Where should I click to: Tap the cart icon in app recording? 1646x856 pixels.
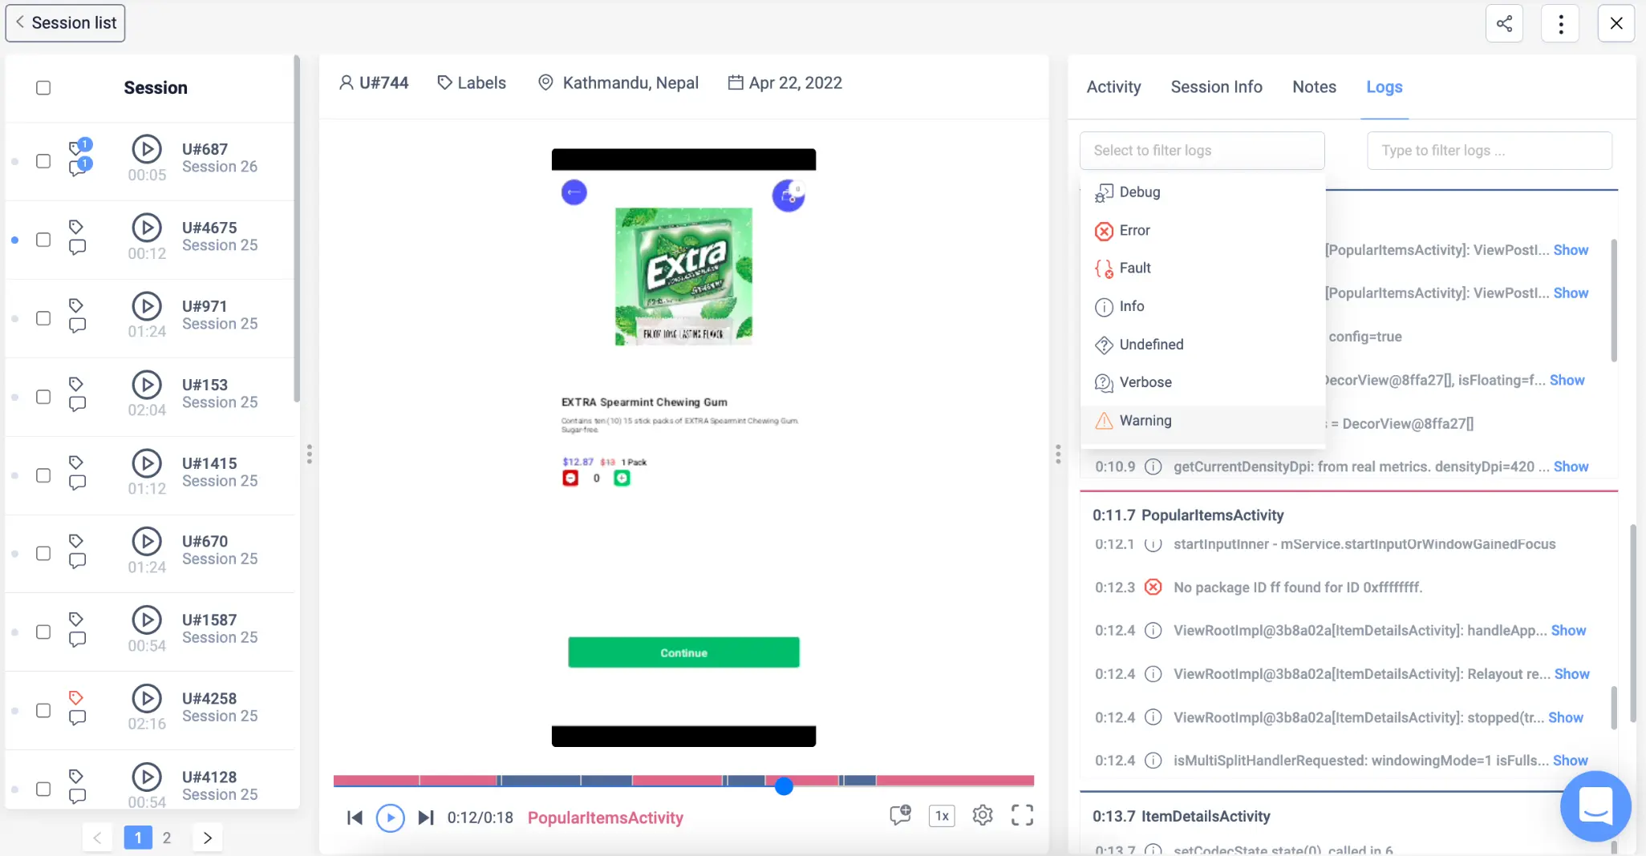point(789,196)
